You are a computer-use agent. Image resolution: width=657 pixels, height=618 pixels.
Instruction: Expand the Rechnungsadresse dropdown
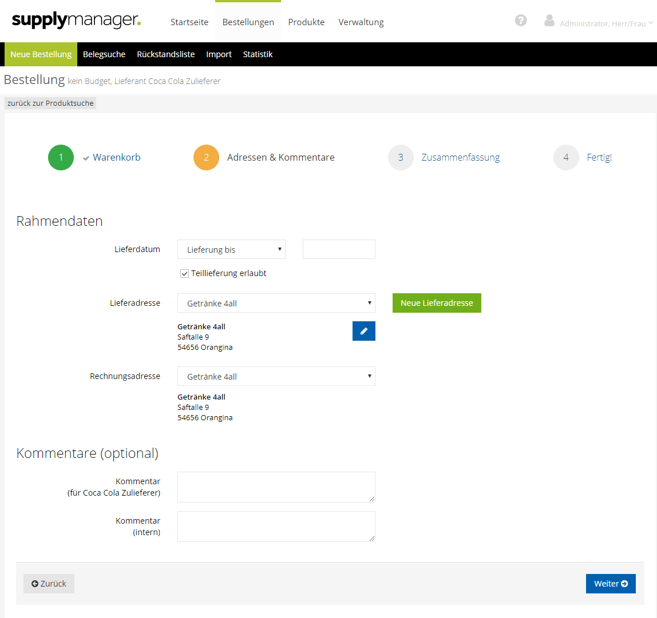(276, 377)
